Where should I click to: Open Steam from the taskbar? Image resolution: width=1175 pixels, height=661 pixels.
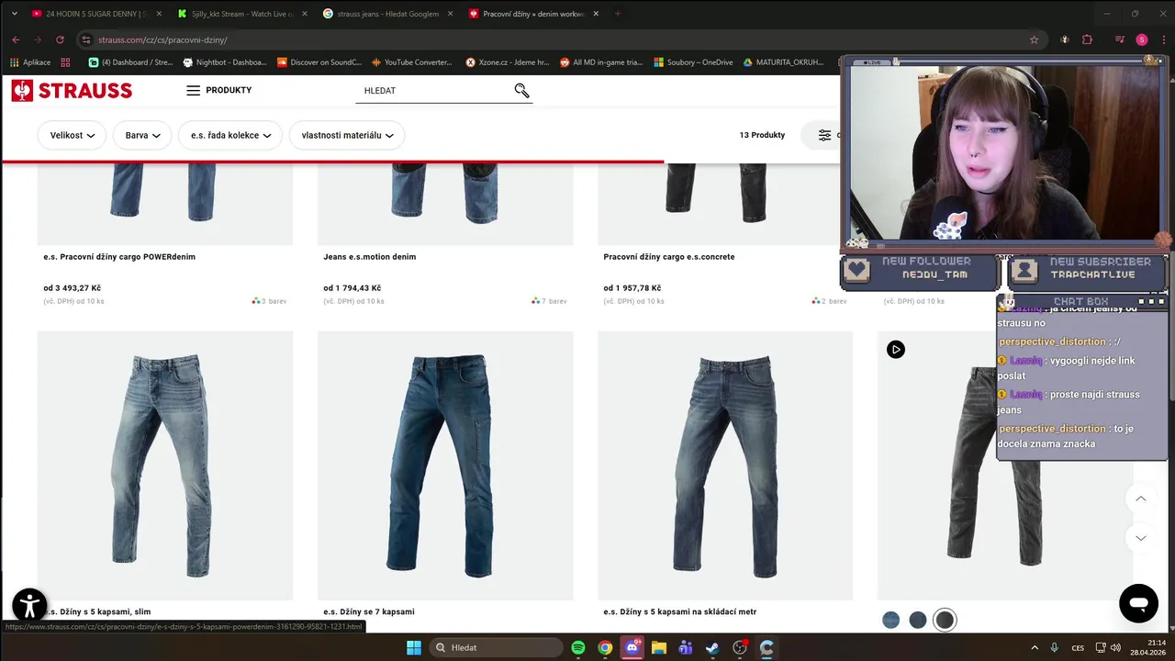tap(712, 647)
